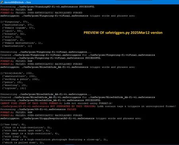Select the ('the image is a high-resolution', 4) entry
This screenshot has height=145, width=179.
[31, 134]
